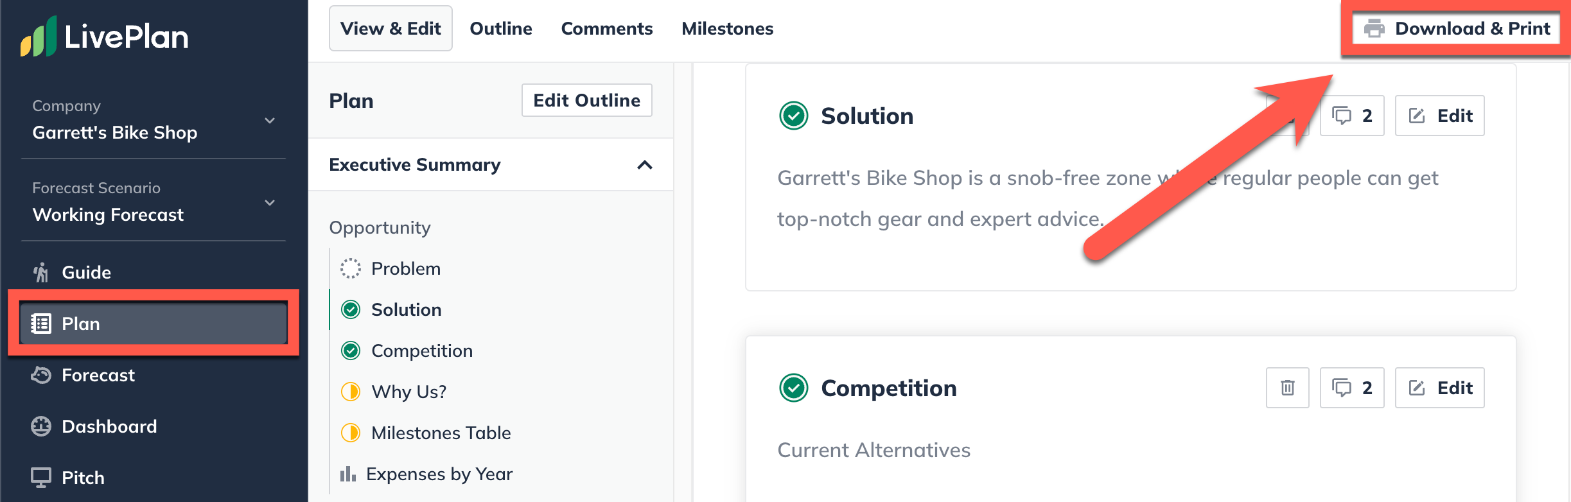Open the Pitch presentation icon
The width and height of the screenshot is (1571, 502).
41,478
